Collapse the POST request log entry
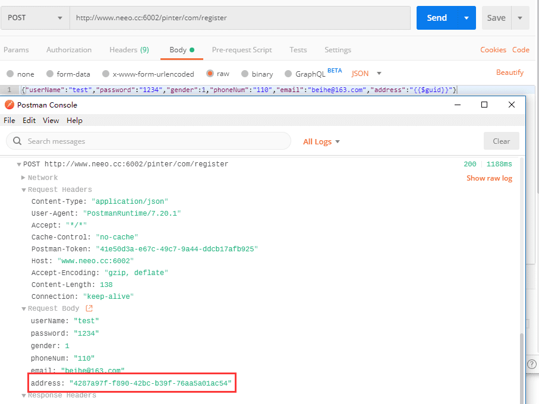 click(19, 164)
